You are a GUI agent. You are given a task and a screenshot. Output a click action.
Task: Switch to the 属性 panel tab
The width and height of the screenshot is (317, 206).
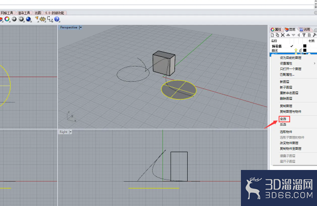coord(276,29)
